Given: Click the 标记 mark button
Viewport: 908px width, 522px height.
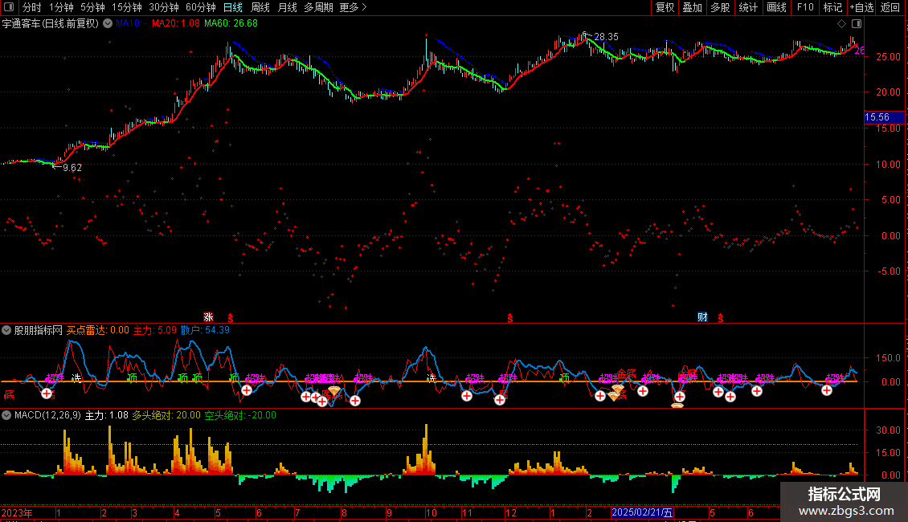Looking at the screenshot, I should pos(832,7).
